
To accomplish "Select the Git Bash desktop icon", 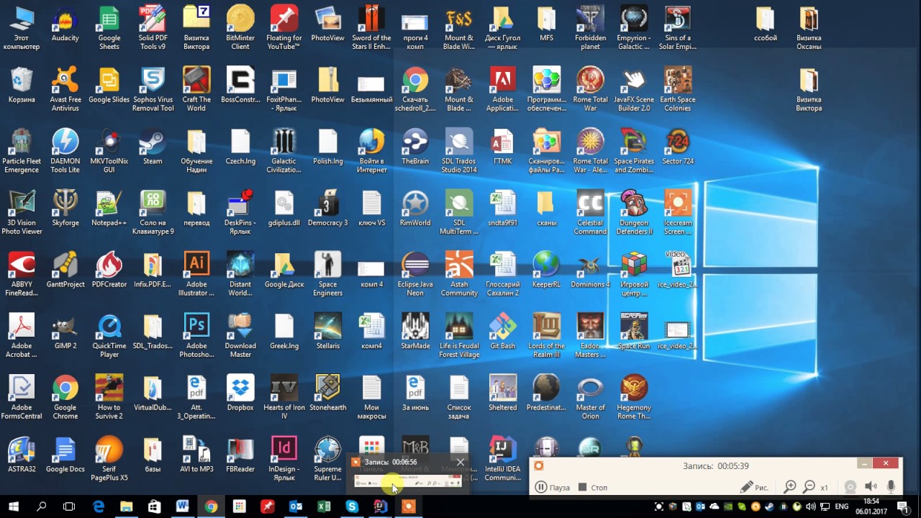I will (502, 332).
